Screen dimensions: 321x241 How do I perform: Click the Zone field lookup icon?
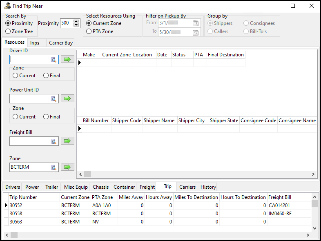pyautogui.click(x=53, y=167)
